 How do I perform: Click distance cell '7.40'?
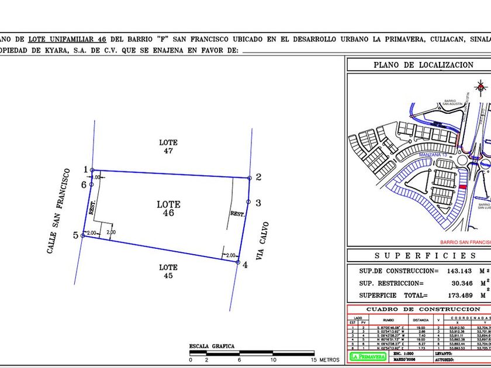422,335
